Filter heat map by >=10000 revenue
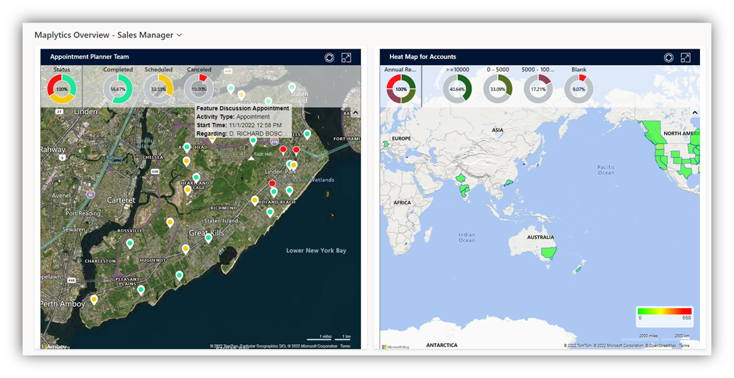Image resolution: width=734 pixels, height=378 pixels. [457, 89]
